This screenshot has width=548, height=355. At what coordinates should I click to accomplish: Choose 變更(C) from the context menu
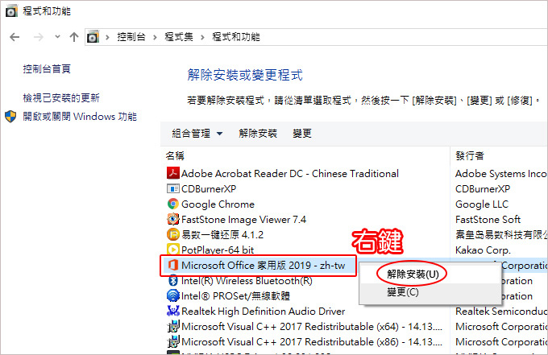point(403,292)
